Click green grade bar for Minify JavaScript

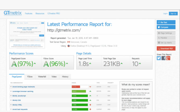click(x=80, y=96)
